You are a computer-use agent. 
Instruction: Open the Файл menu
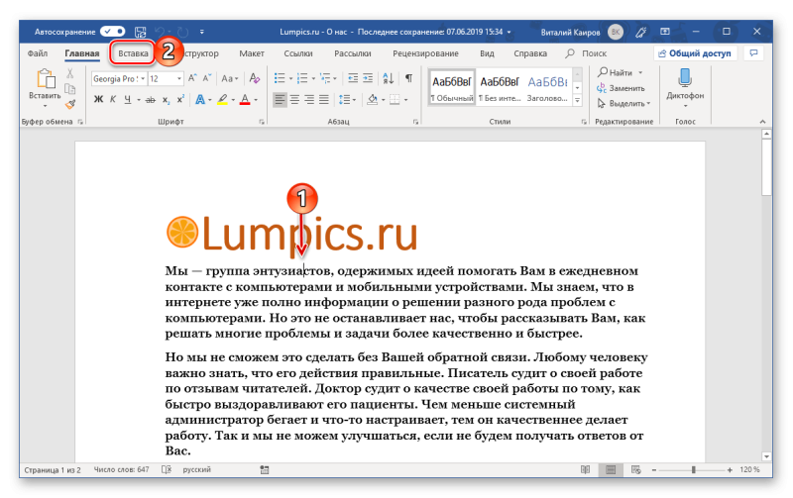[38, 53]
